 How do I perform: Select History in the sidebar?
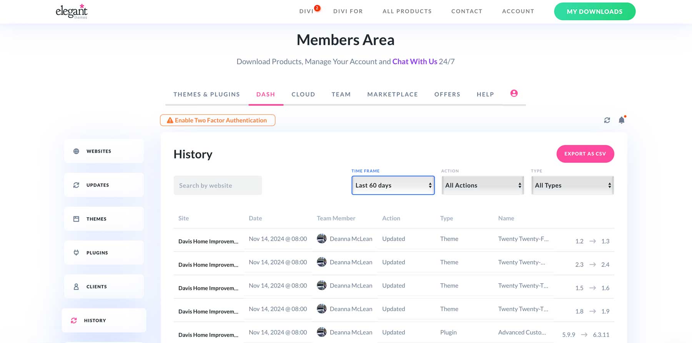(104, 320)
